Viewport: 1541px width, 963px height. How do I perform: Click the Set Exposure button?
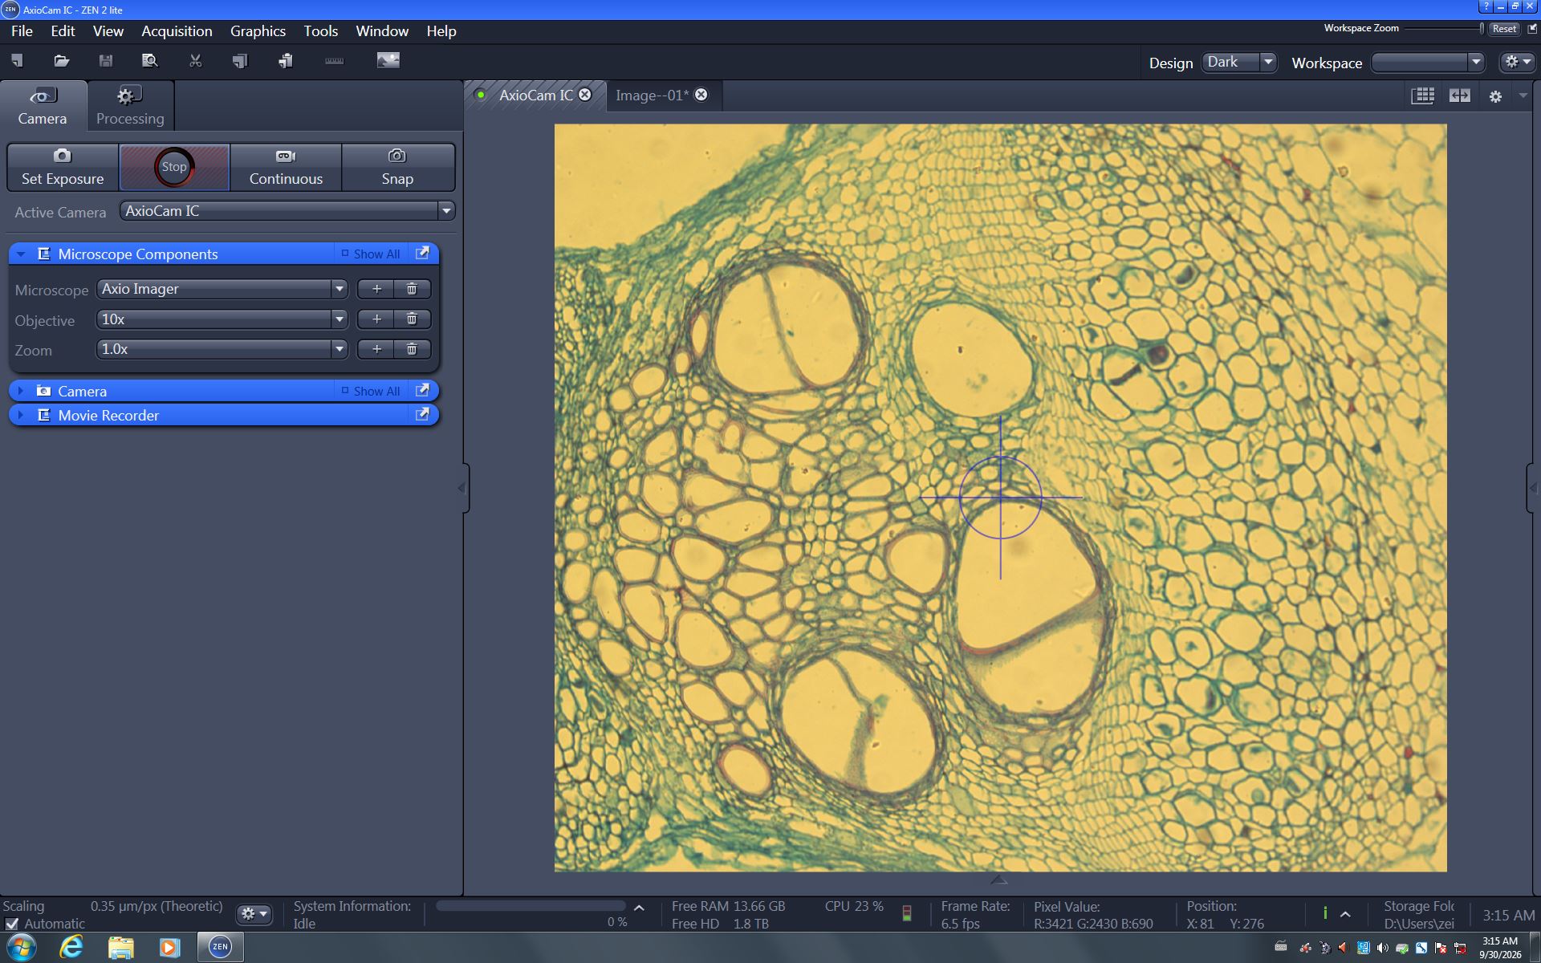(x=63, y=167)
